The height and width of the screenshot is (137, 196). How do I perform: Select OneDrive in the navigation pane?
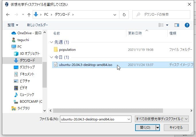click(26, 33)
